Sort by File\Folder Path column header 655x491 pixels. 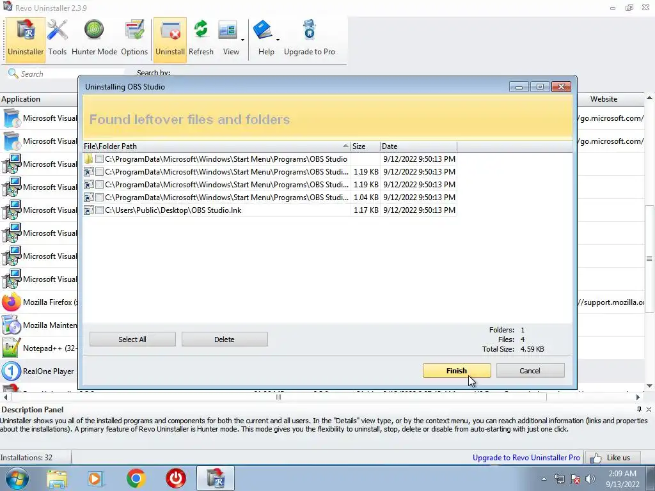coord(216,146)
